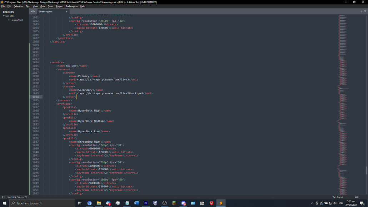Click the previous tab arrow
Screen dimensions: 368x207
(x=31, y=11)
